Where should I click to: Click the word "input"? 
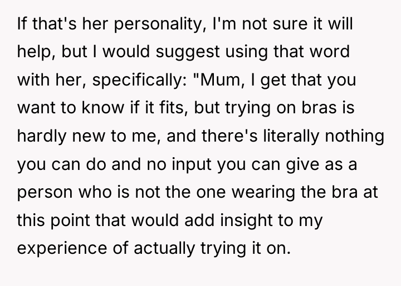click(x=192, y=165)
